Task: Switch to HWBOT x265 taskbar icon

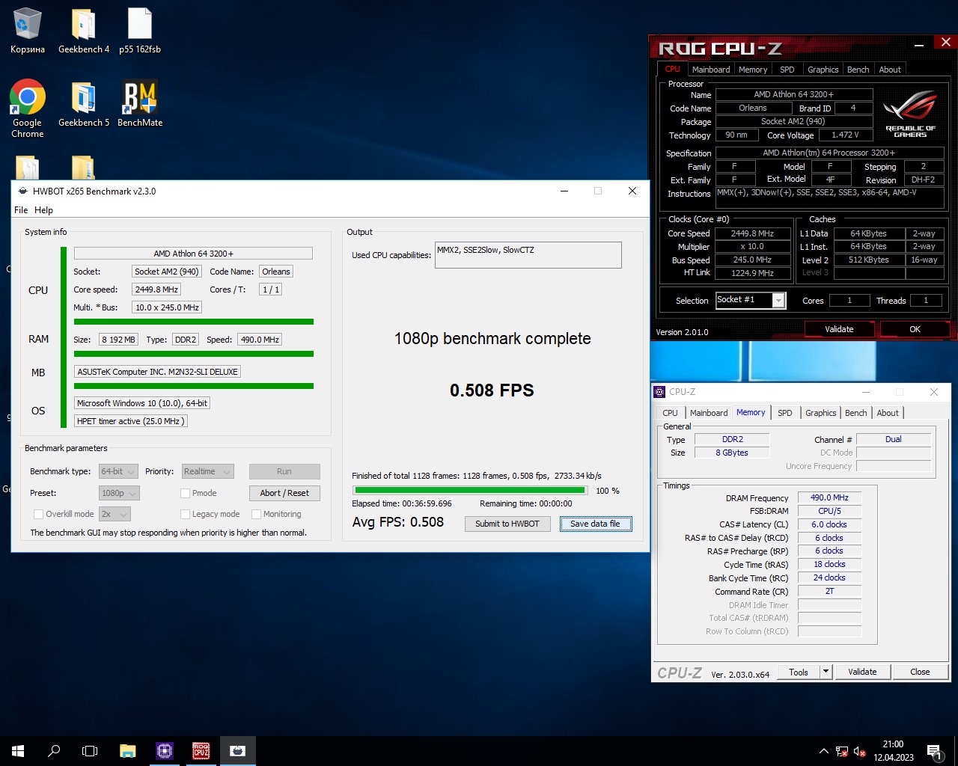Action: pos(237,751)
